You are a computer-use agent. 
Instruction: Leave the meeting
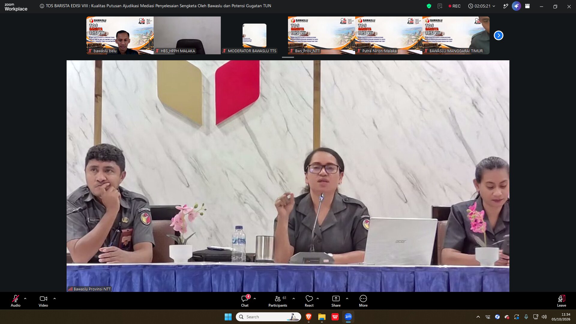(562, 301)
